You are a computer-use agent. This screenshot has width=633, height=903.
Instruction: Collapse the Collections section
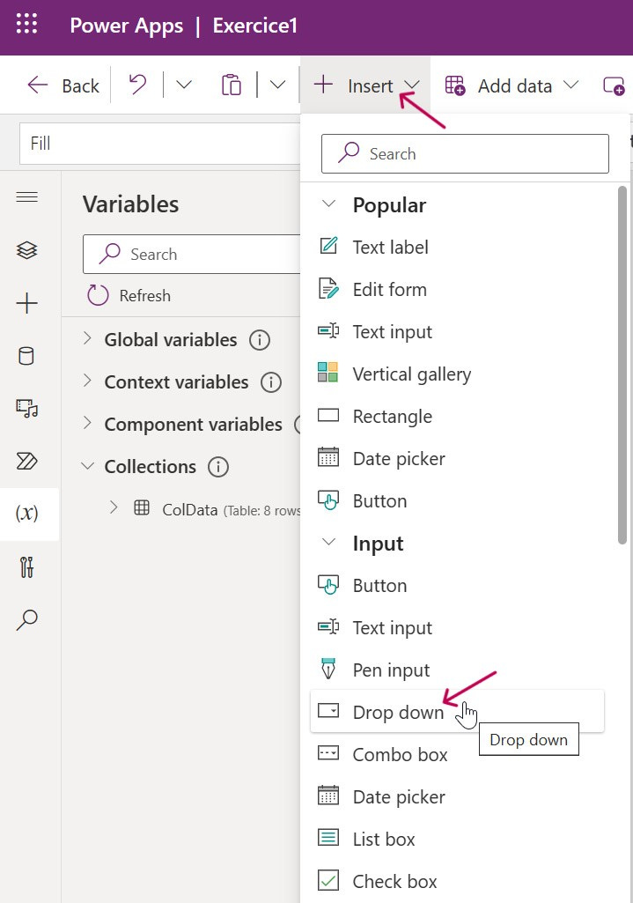(87, 465)
